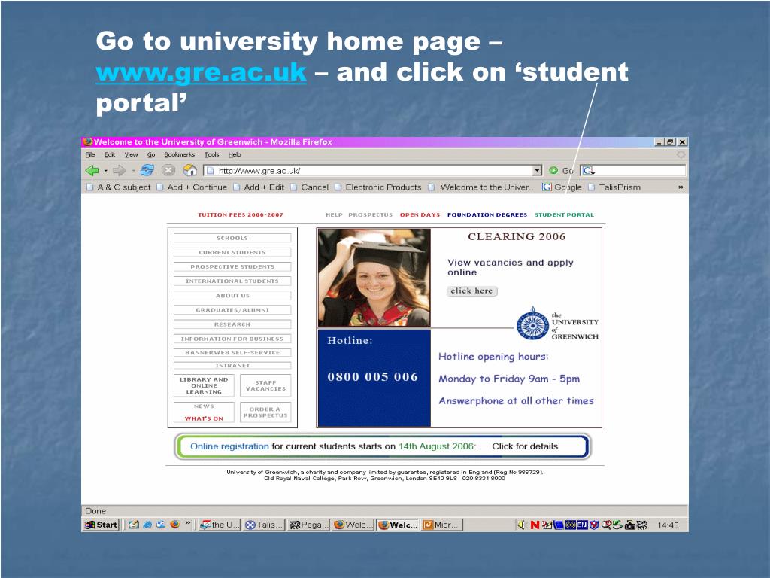
Task: Click the greyed-out Stop loading icon
Action: 168,171
